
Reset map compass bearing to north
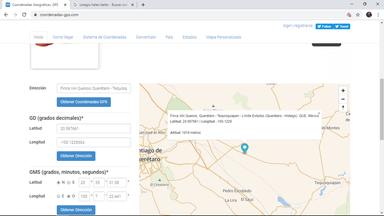click(343, 108)
